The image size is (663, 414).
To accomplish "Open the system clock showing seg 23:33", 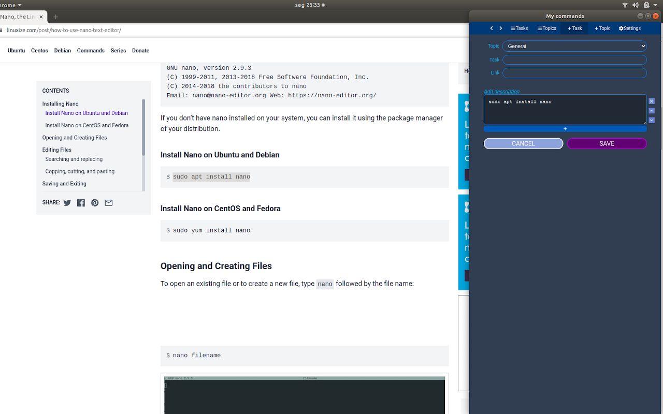I will (309, 5).
